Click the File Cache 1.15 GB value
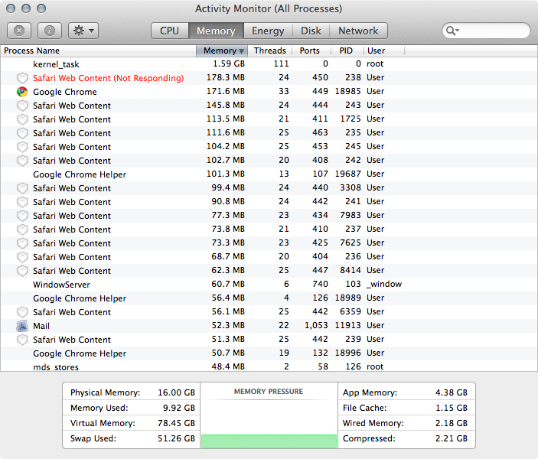The image size is (538, 459). click(452, 408)
